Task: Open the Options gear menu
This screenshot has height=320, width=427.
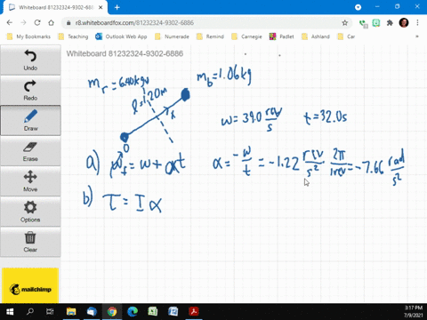Action: coord(30,212)
